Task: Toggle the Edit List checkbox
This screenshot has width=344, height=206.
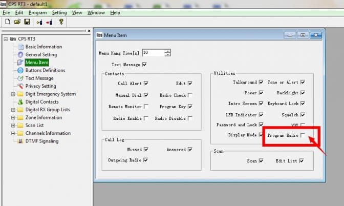Action: [302, 161]
